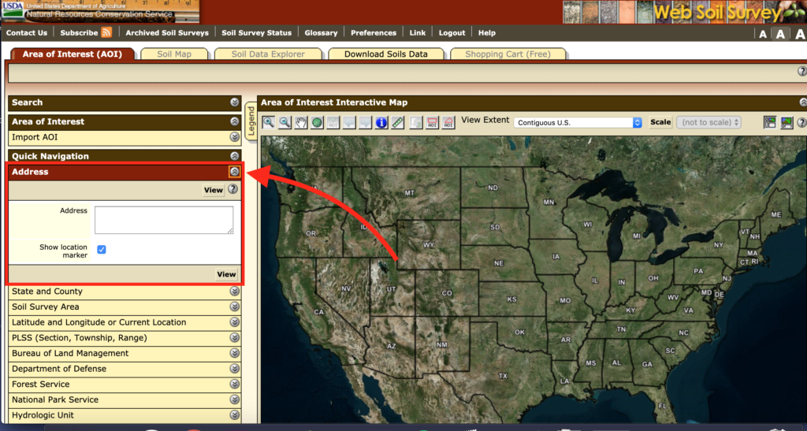The height and width of the screenshot is (431, 807).
Task: Select the zoom in map tool
Action: pyautogui.click(x=269, y=122)
